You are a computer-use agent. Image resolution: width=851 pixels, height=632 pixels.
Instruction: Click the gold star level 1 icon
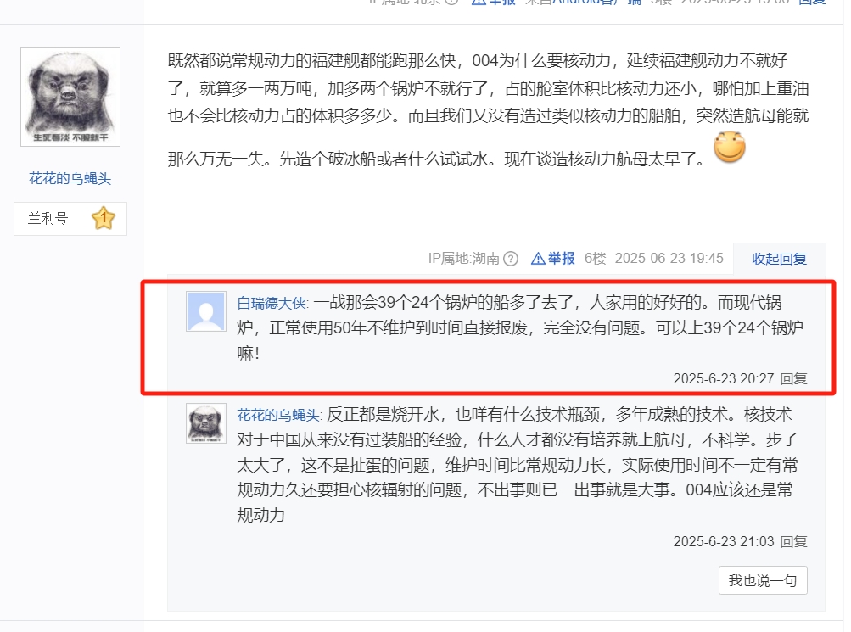pos(104,219)
